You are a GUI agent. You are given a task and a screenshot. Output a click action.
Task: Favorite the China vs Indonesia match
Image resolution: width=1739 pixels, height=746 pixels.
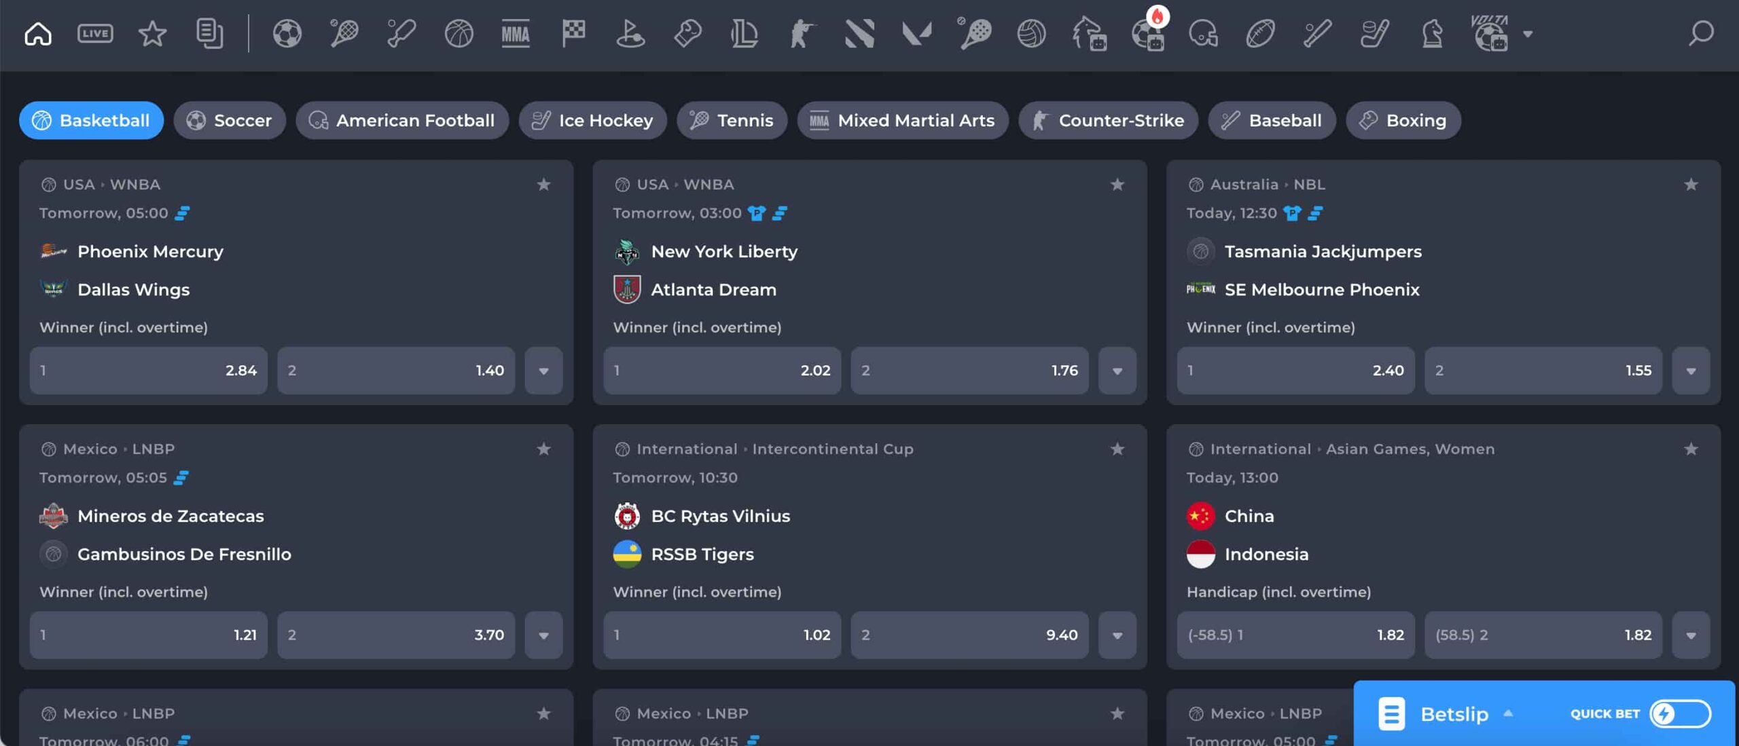tap(1691, 449)
